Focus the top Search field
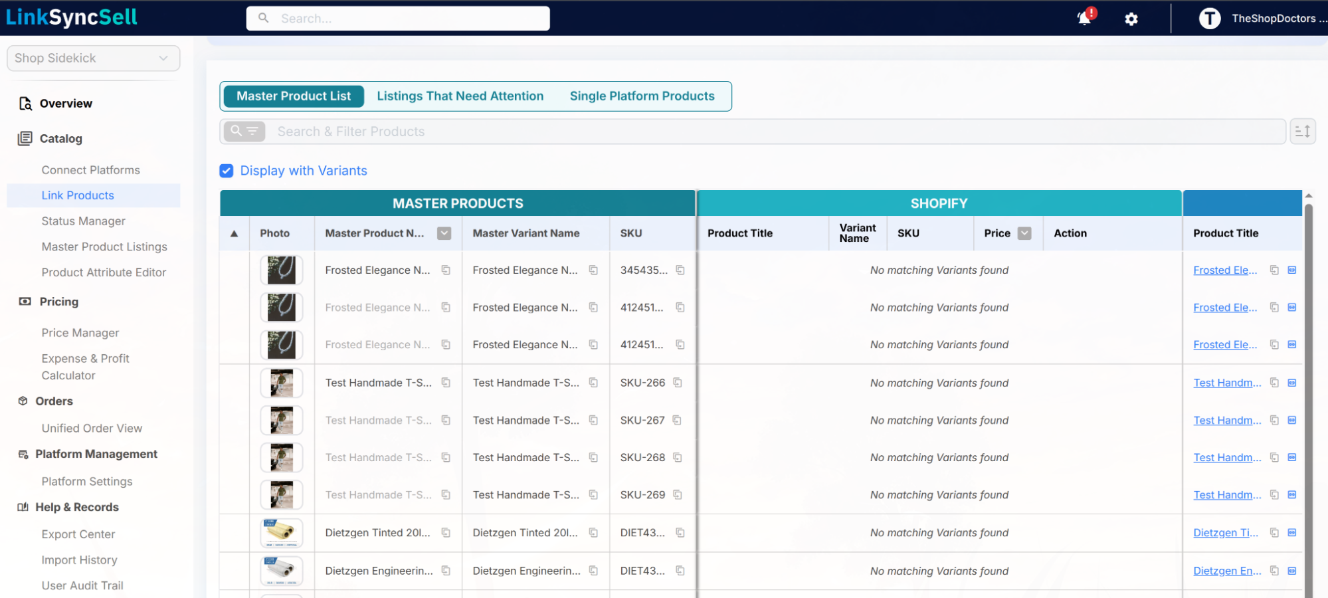Viewport: 1328px width, 598px height. tap(398, 19)
